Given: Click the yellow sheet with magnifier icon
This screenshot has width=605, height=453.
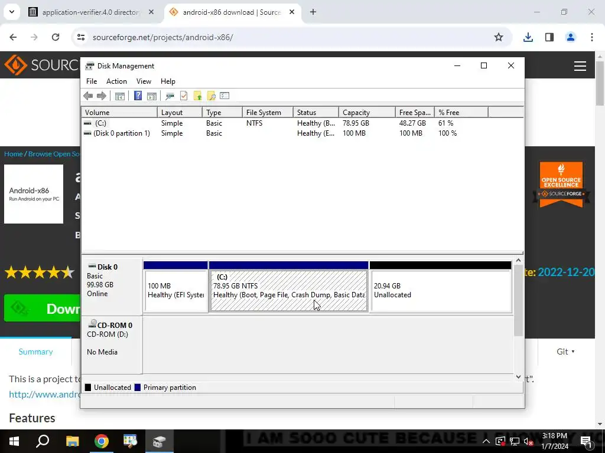Looking at the screenshot, I should pyautogui.click(x=211, y=96).
